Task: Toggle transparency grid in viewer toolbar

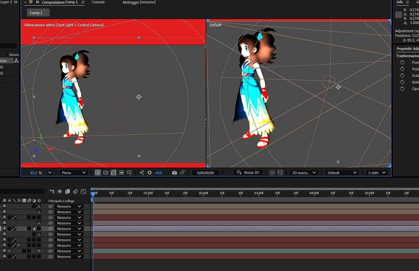Action: [x=105, y=173]
